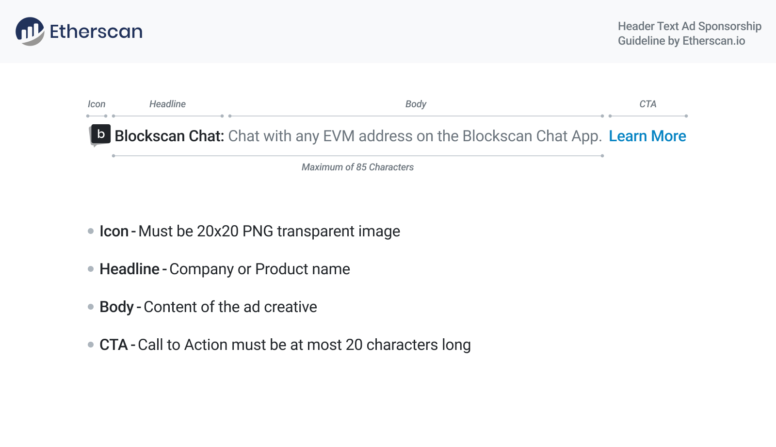Screen dimensions: 776x447
Task: Click the 'Header Text Ad Sponsorship' title
Action: [x=689, y=26]
